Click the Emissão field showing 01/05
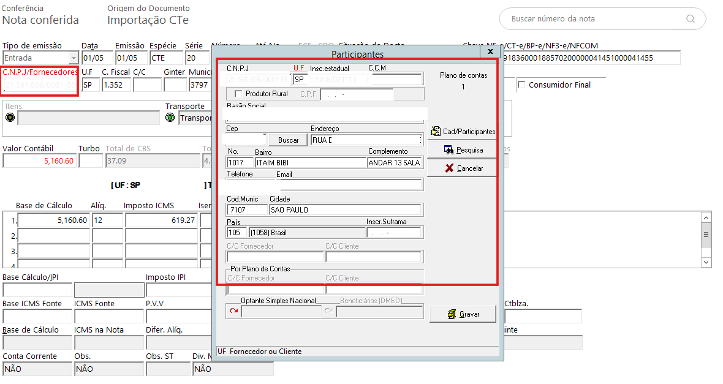Screen dimensions: 723x384 coord(131,58)
